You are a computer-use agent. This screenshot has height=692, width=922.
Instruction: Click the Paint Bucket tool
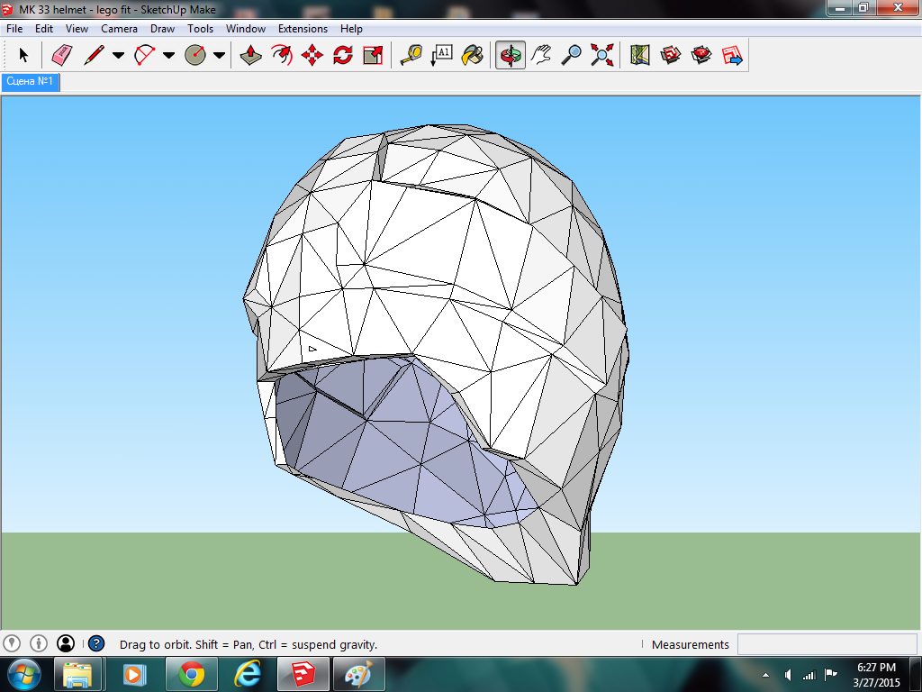click(x=472, y=56)
